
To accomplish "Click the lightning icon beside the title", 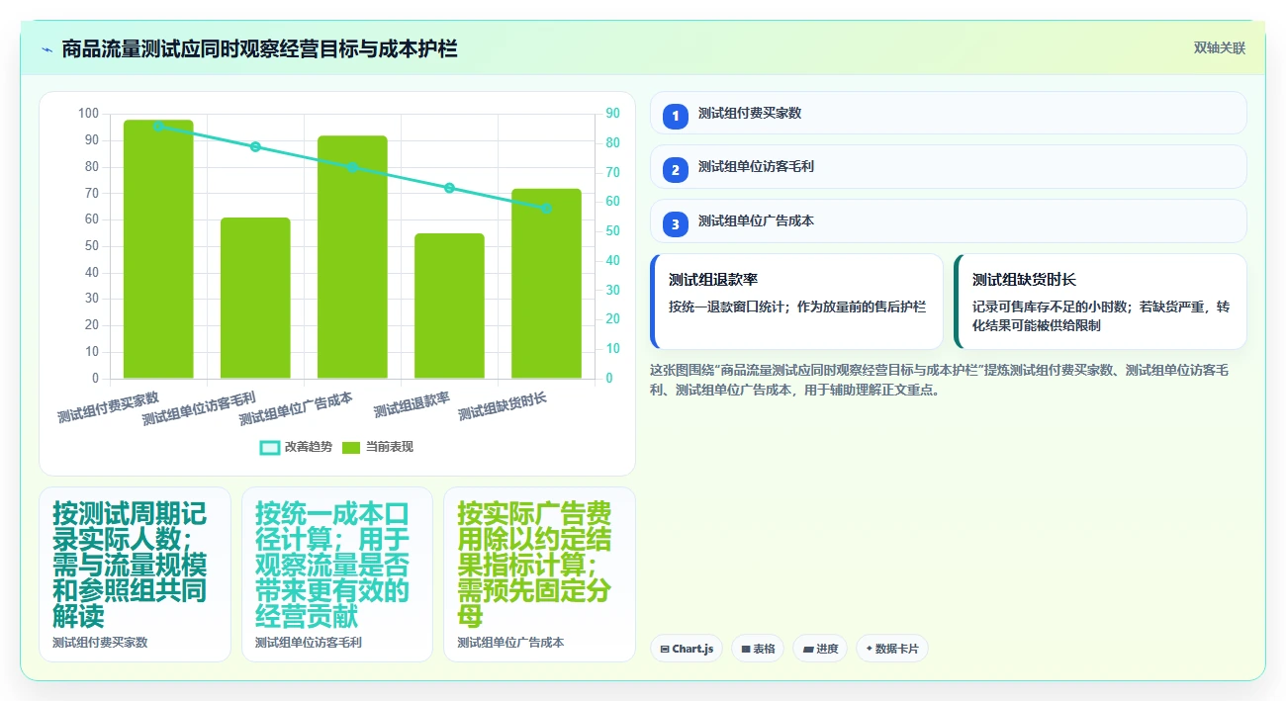I will click(47, 49).
